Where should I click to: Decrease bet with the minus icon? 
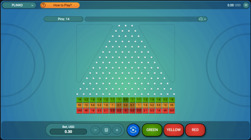[95, 130]
